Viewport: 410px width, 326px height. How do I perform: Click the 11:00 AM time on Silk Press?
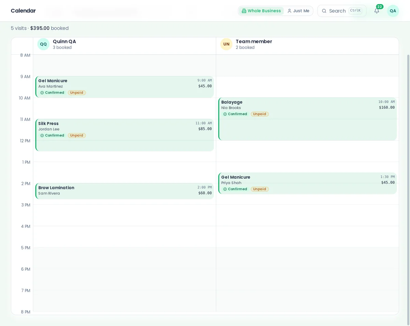(x=204, y=123)
